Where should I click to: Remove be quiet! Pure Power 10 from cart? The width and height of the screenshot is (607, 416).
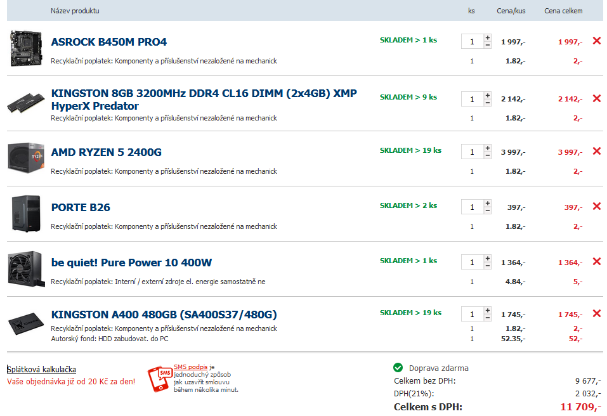coord(597,262)
